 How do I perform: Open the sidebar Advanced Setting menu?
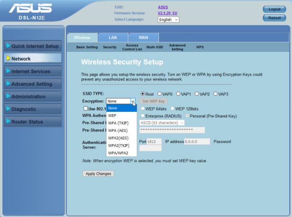point(33,84)
